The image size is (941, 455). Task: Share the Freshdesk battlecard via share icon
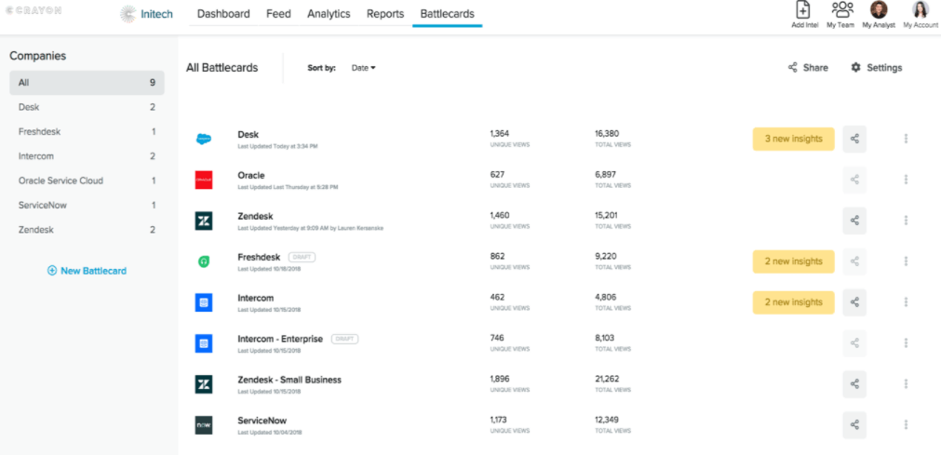[x=854, y=261]
